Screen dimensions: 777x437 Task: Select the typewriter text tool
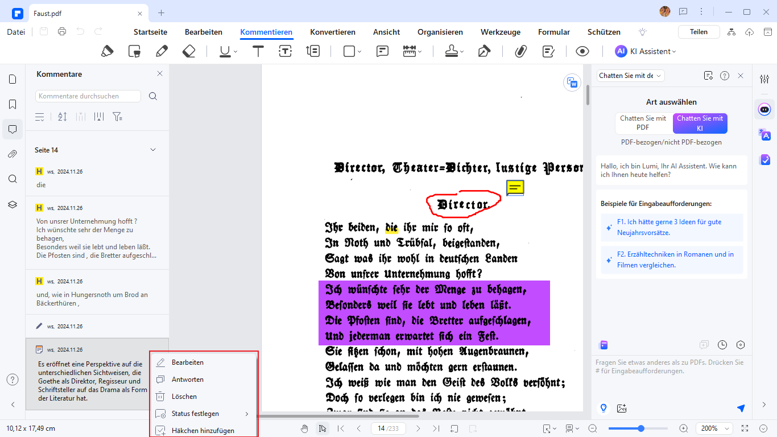258,51
